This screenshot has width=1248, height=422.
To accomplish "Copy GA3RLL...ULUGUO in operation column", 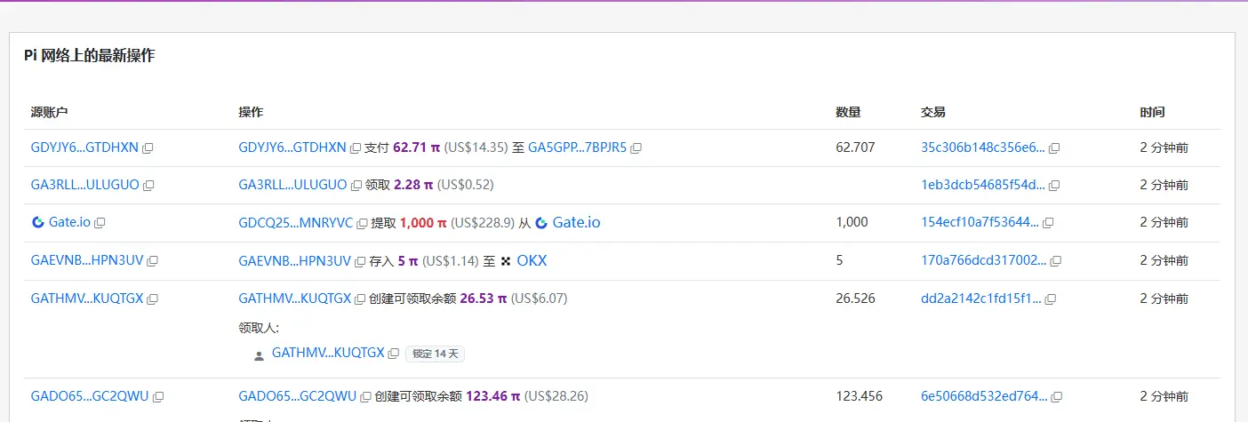I will click(356, 186).
